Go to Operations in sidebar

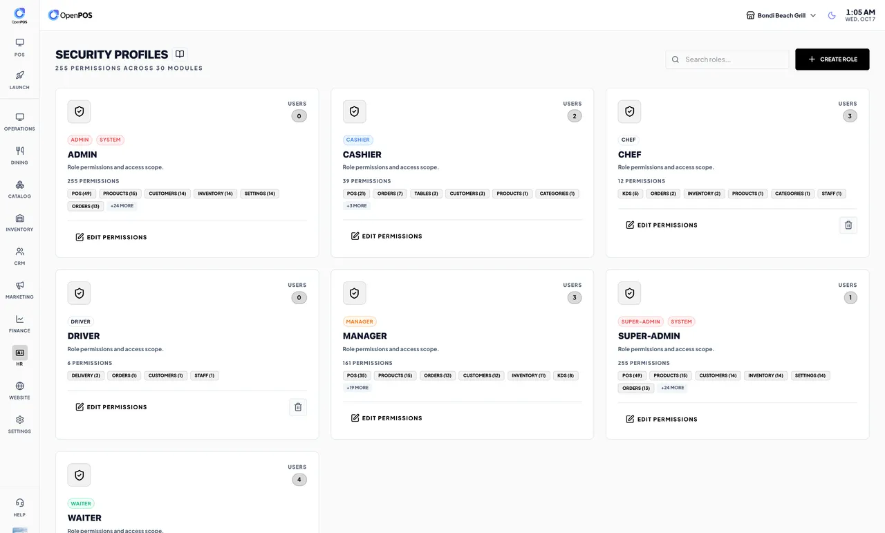click(x=19, y=122)
